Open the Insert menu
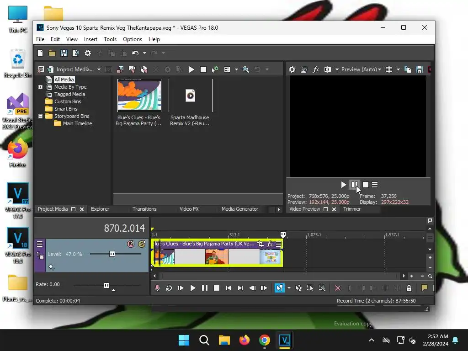468x351 pixels. (x=90, y=39)
